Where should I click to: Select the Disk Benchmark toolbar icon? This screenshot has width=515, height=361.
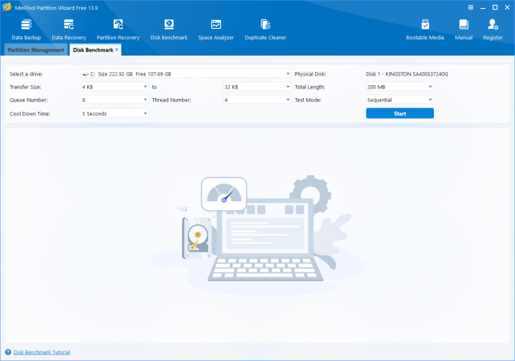pyautogui.click(x=169, y=30)
